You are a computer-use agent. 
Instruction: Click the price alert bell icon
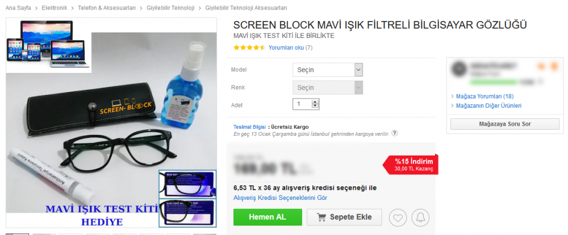[420, 217]
